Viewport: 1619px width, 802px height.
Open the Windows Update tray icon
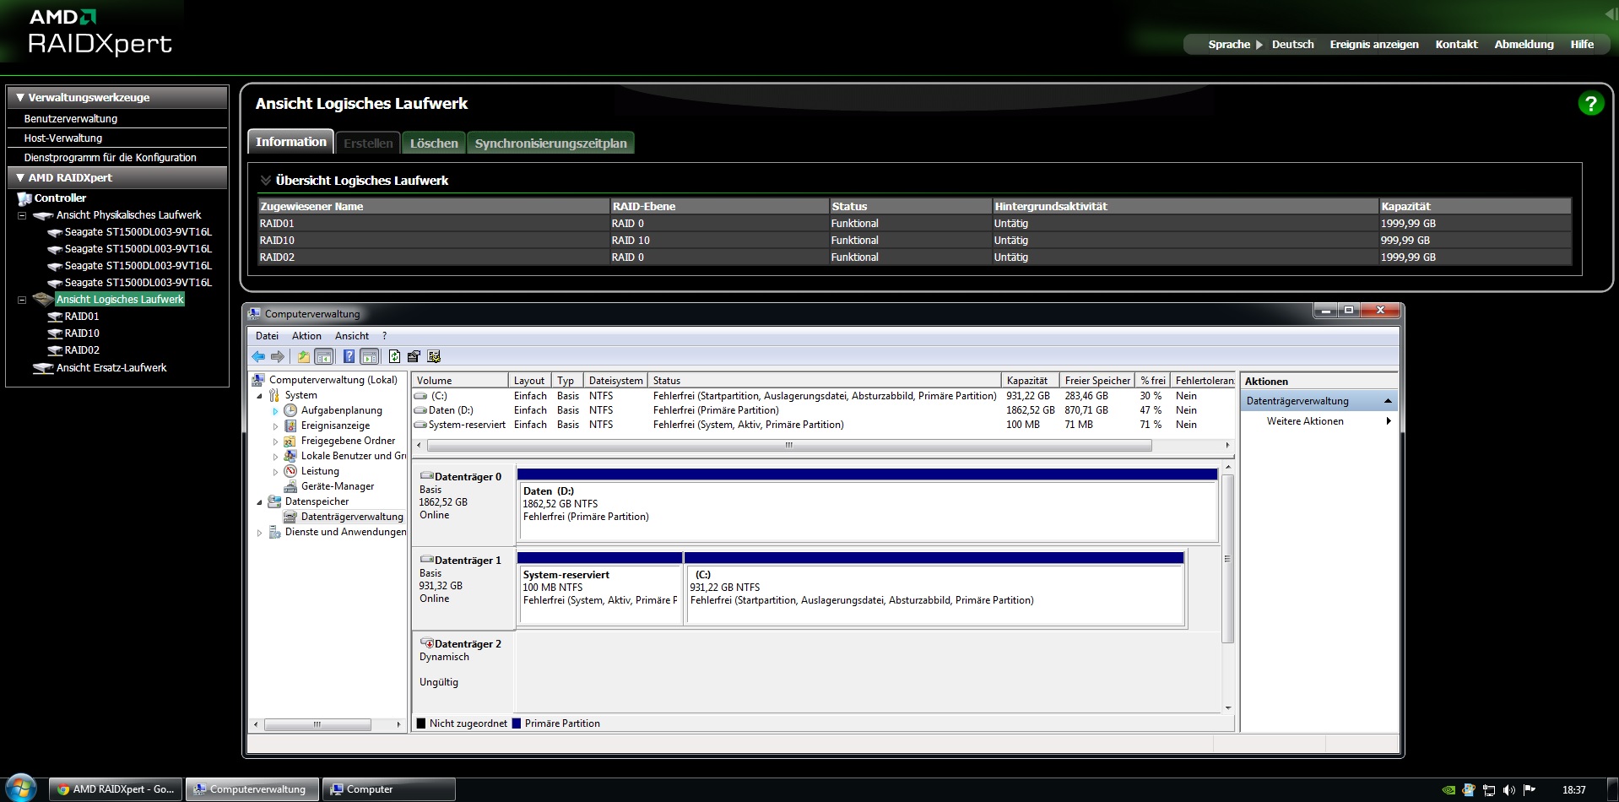[x=1469, y=790]
